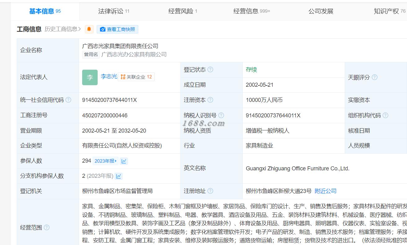Image resolution: width=407 pixels, height=245 pixels.
Task: Click address text 柳州市鱼峰区新柳大道23号
Action: coord(279,191)
